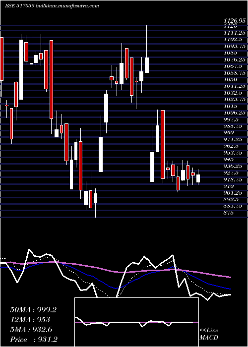
Task: Click the 12MA : 953 readout
Action: [30, 320]
